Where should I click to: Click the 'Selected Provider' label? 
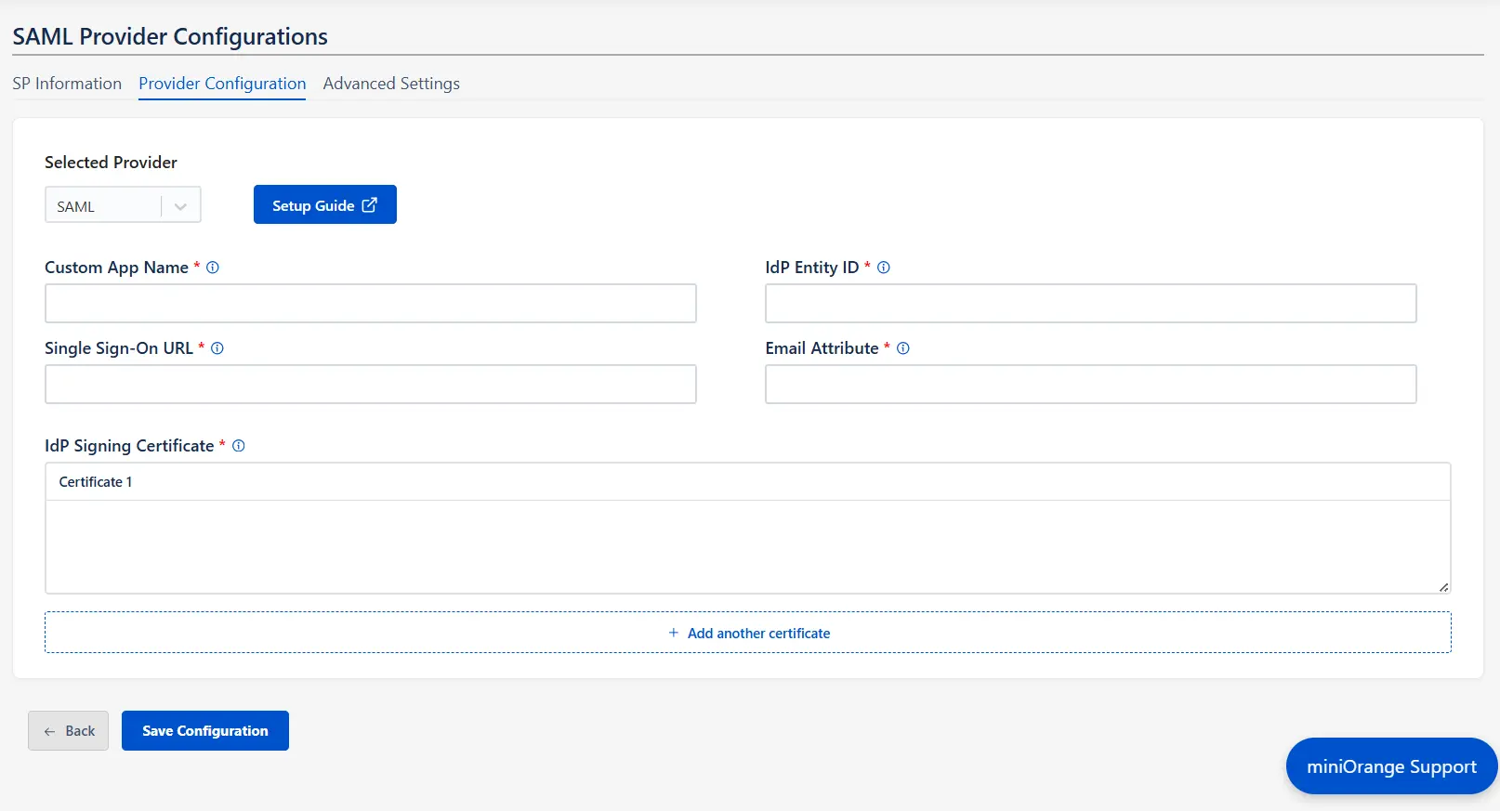click(111, 163)
